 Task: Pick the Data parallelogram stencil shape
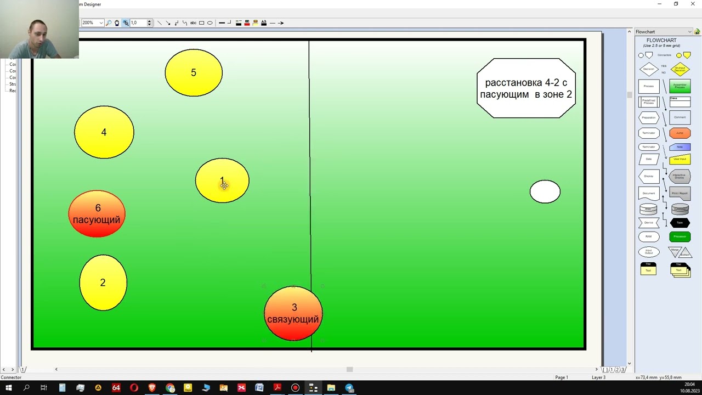click(649, 159)
